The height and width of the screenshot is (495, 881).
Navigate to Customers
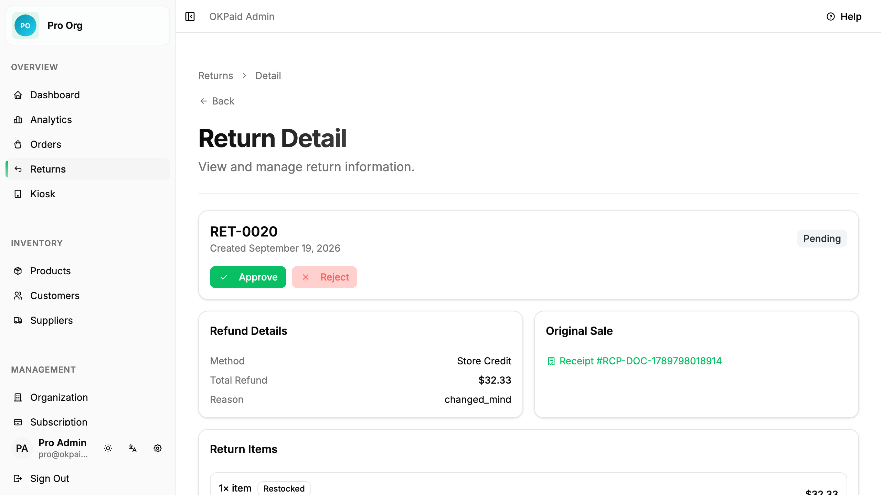[x=88, y=296]
